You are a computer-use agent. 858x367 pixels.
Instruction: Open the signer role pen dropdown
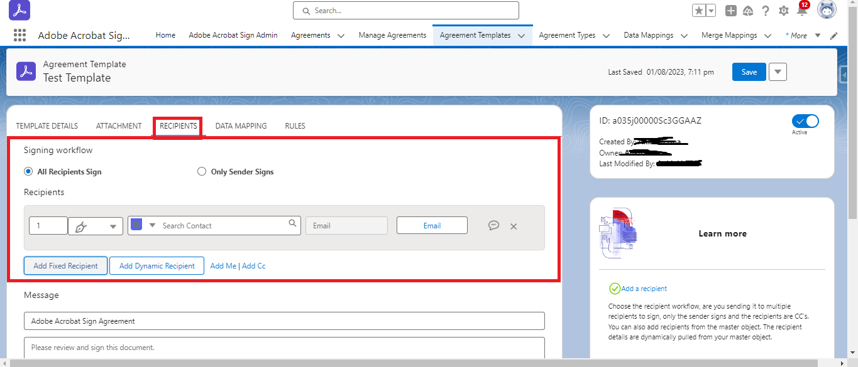coord(96,226)
